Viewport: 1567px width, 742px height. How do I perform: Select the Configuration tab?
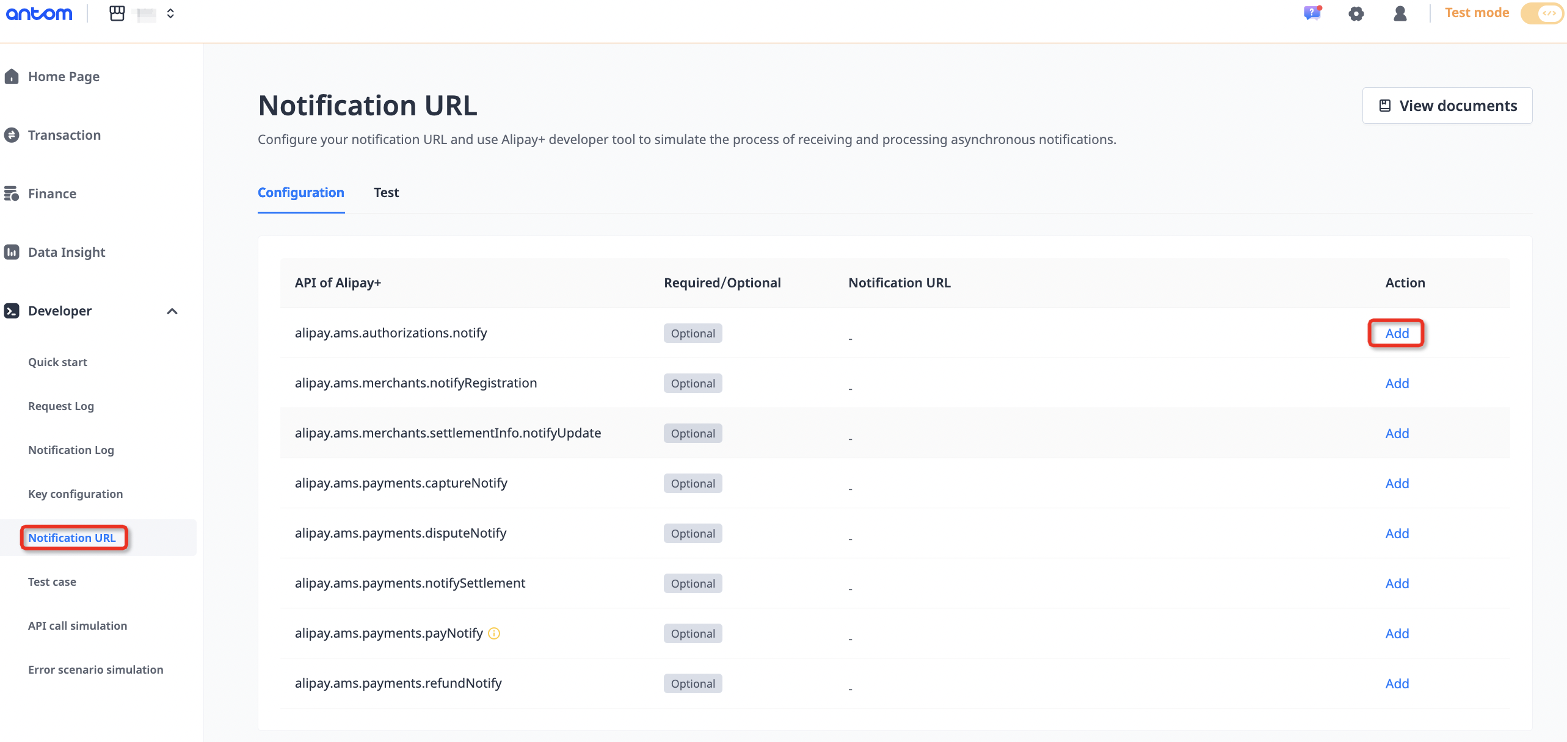click(x=300, y=193)
